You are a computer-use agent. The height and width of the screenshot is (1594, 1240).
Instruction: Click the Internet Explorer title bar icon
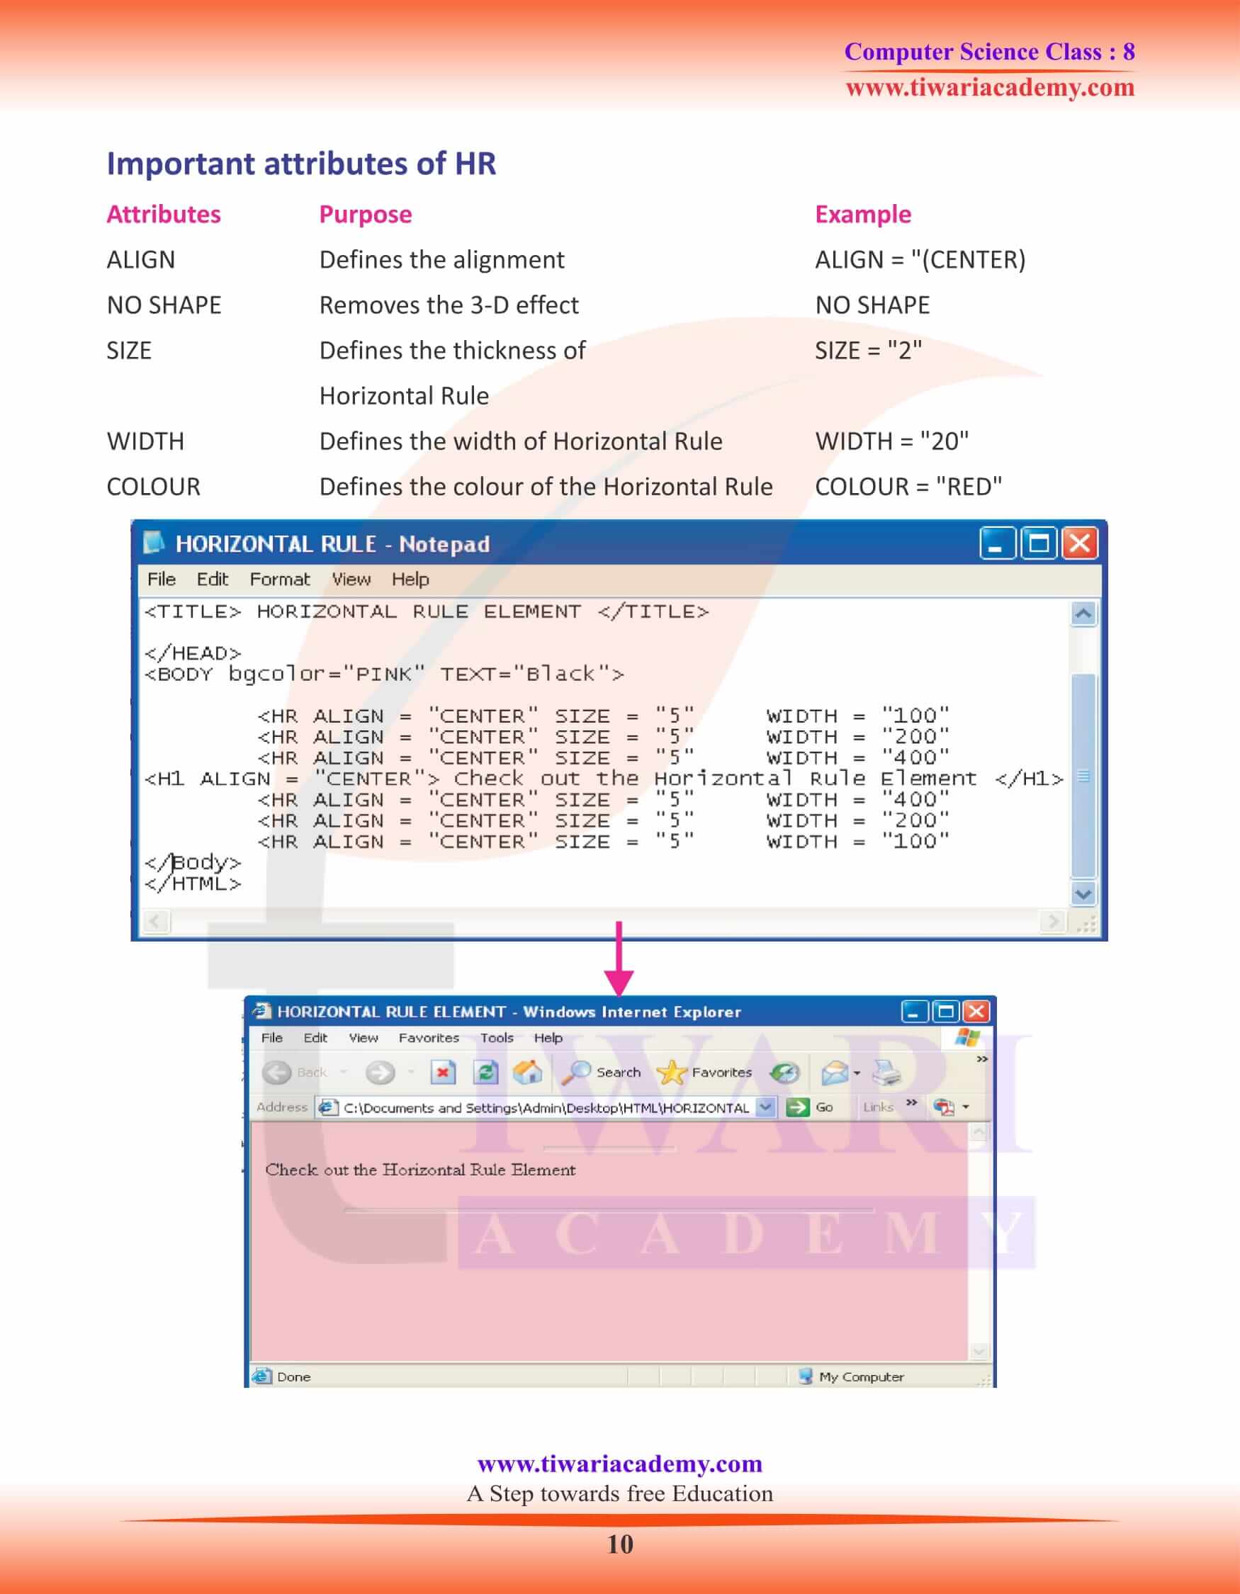click(261, 1011)
